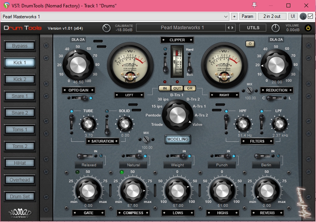Image resolution: width=316 pixels, height=222 pixels.
Task: Open the Natural compressor mode selector
Action: pos(133,165)
